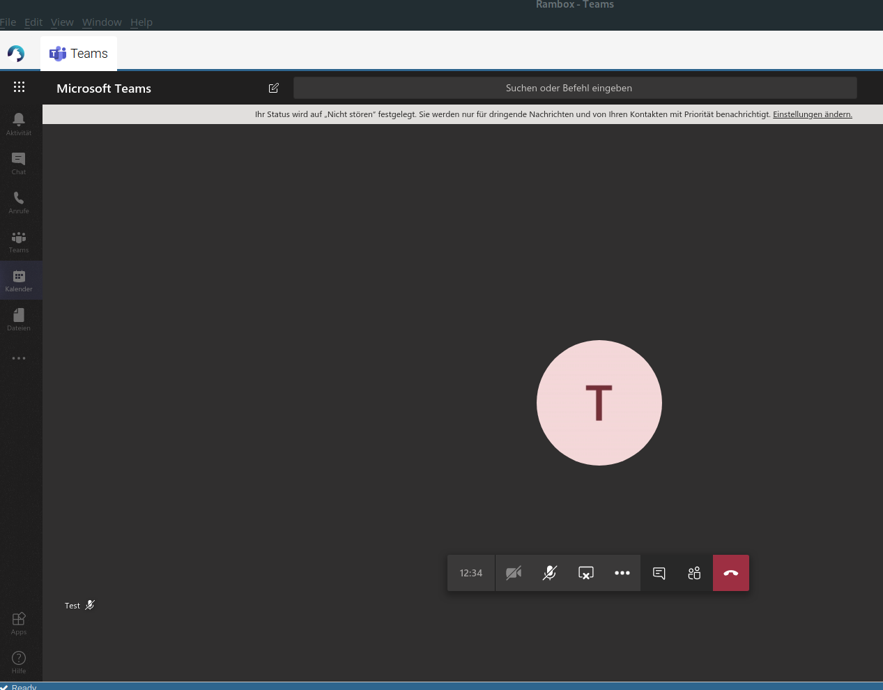
Task: Open Chat in the sidebar
Action: pos(19,163)
